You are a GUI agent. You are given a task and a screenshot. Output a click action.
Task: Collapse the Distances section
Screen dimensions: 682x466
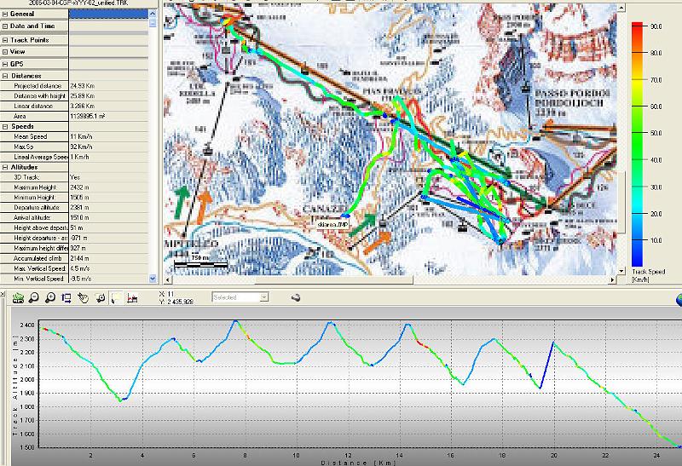tap(5, 76)
